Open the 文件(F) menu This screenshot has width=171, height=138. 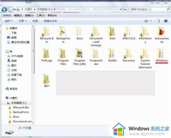7,16
